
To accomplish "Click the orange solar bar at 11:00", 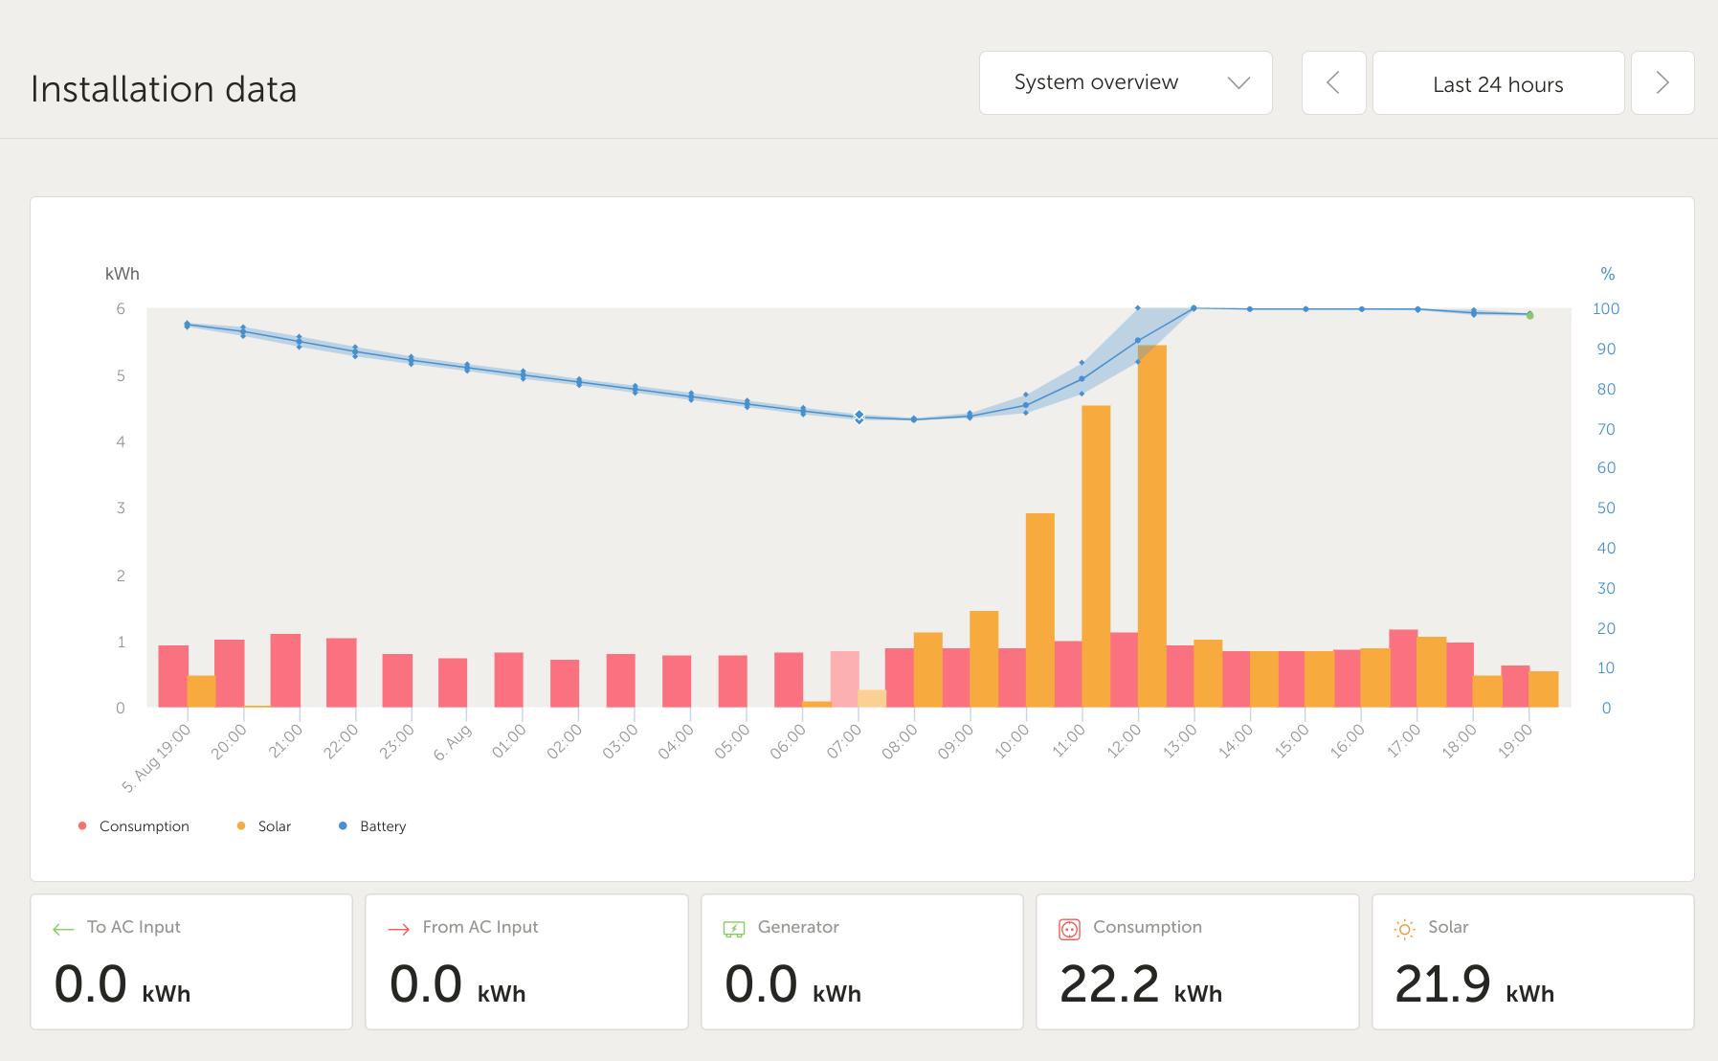I will 1096,555.
